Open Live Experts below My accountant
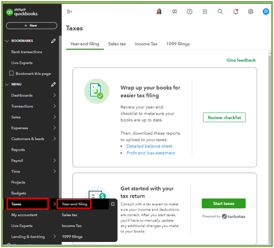The height and width of the screenshot is (248, 274). 22,226
